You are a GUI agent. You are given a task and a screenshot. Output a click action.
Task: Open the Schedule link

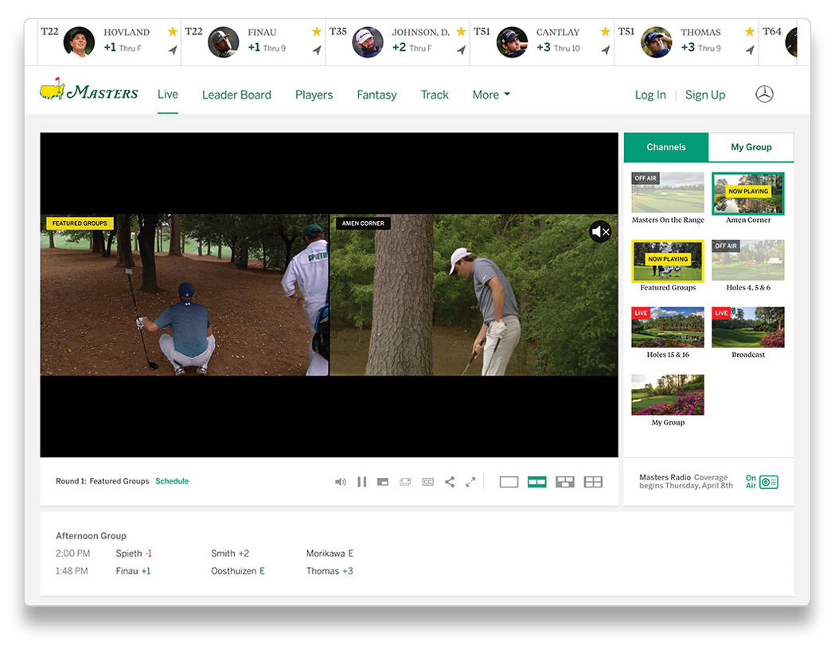tap(172, 481)
